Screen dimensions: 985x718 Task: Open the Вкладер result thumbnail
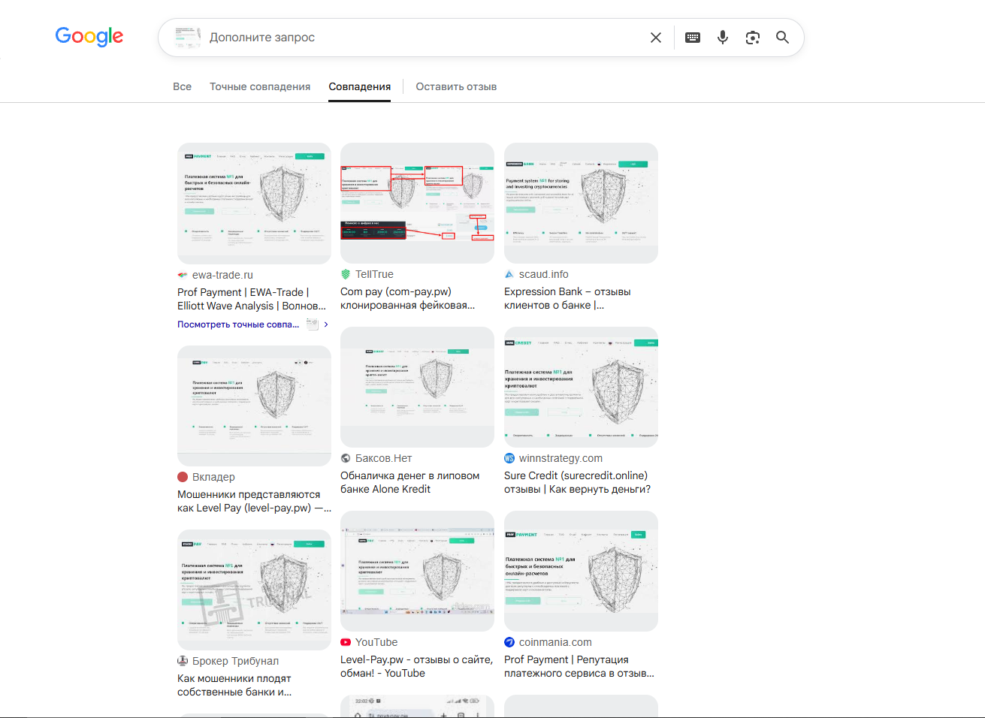(254, 406)
